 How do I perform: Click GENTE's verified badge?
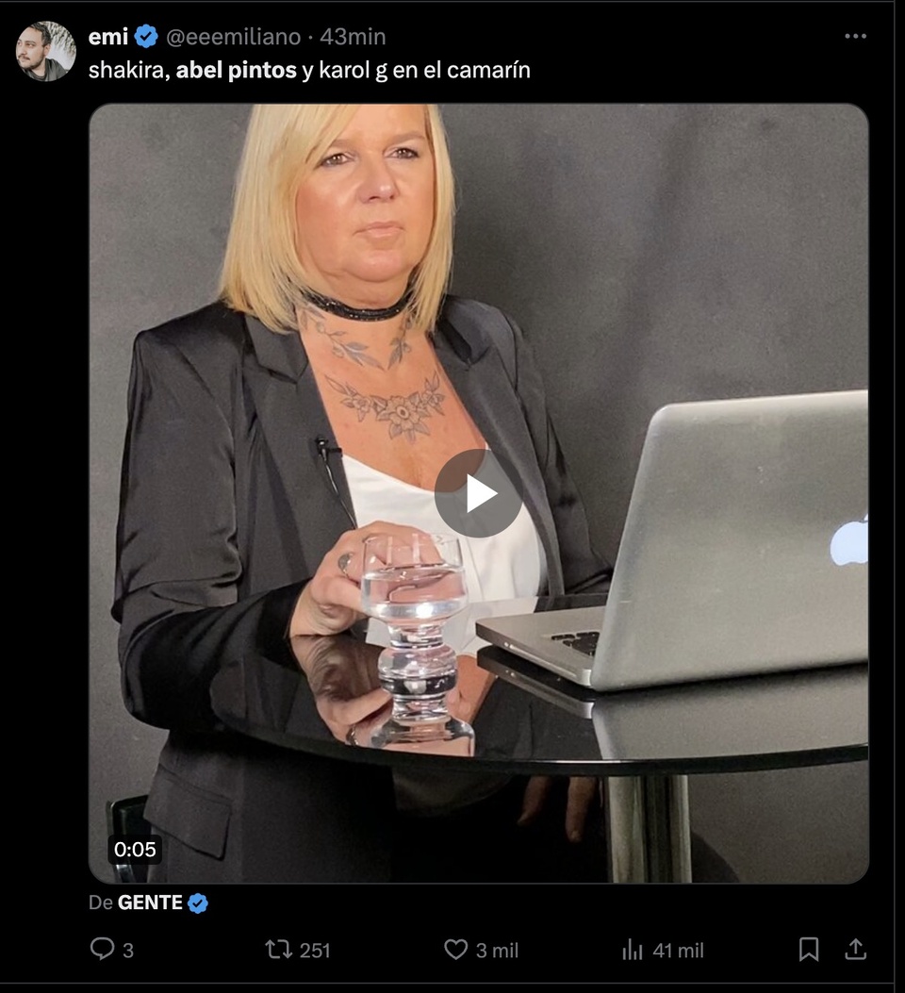[198, 903]
